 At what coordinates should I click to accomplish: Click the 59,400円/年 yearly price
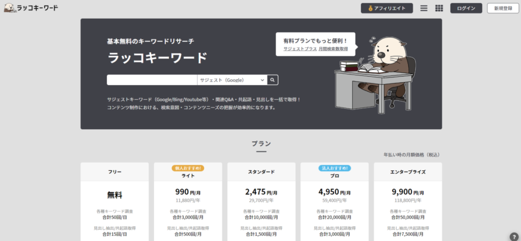coord(335,200)
